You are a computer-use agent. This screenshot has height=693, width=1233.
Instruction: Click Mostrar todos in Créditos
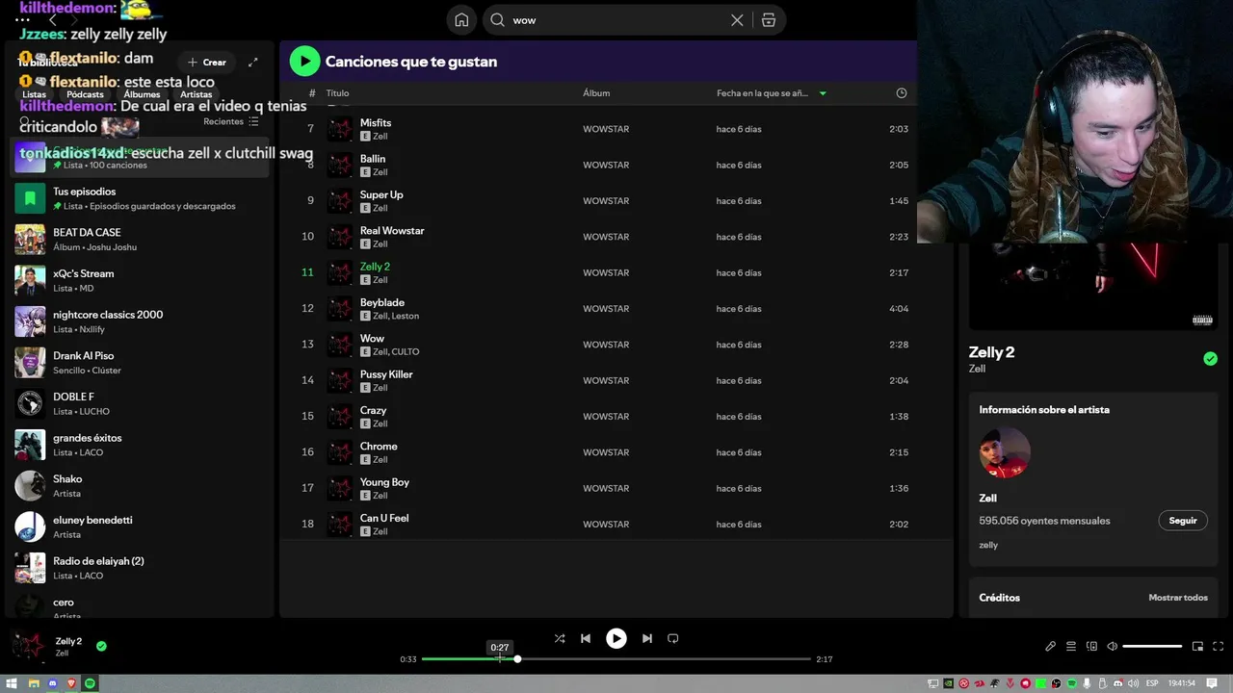1177,598
